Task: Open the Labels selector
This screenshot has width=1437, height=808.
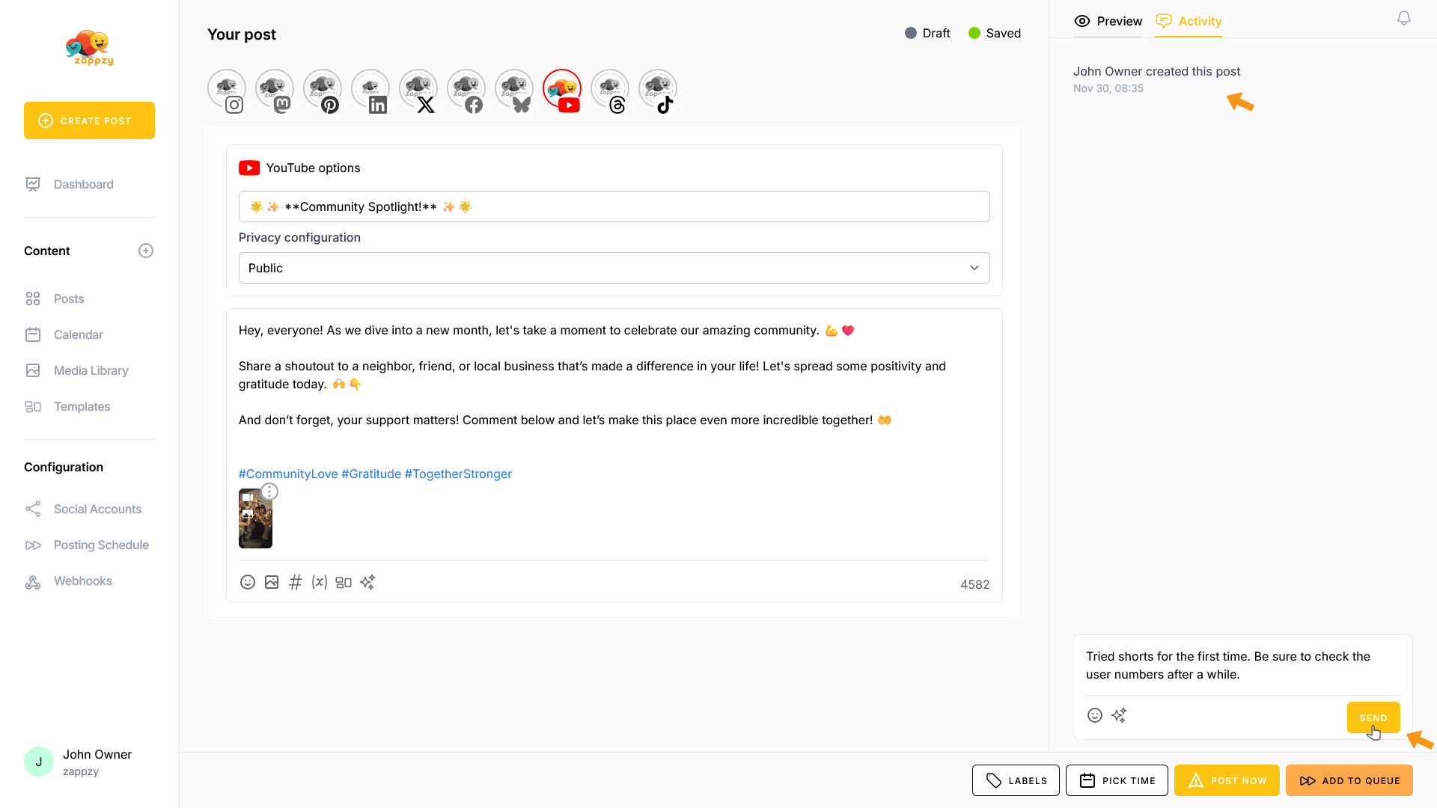Action: [1016, 780]
